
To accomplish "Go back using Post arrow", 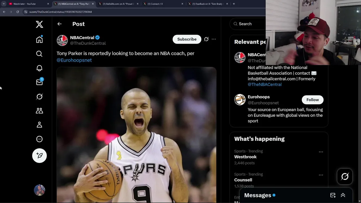I will coord(60,24).
